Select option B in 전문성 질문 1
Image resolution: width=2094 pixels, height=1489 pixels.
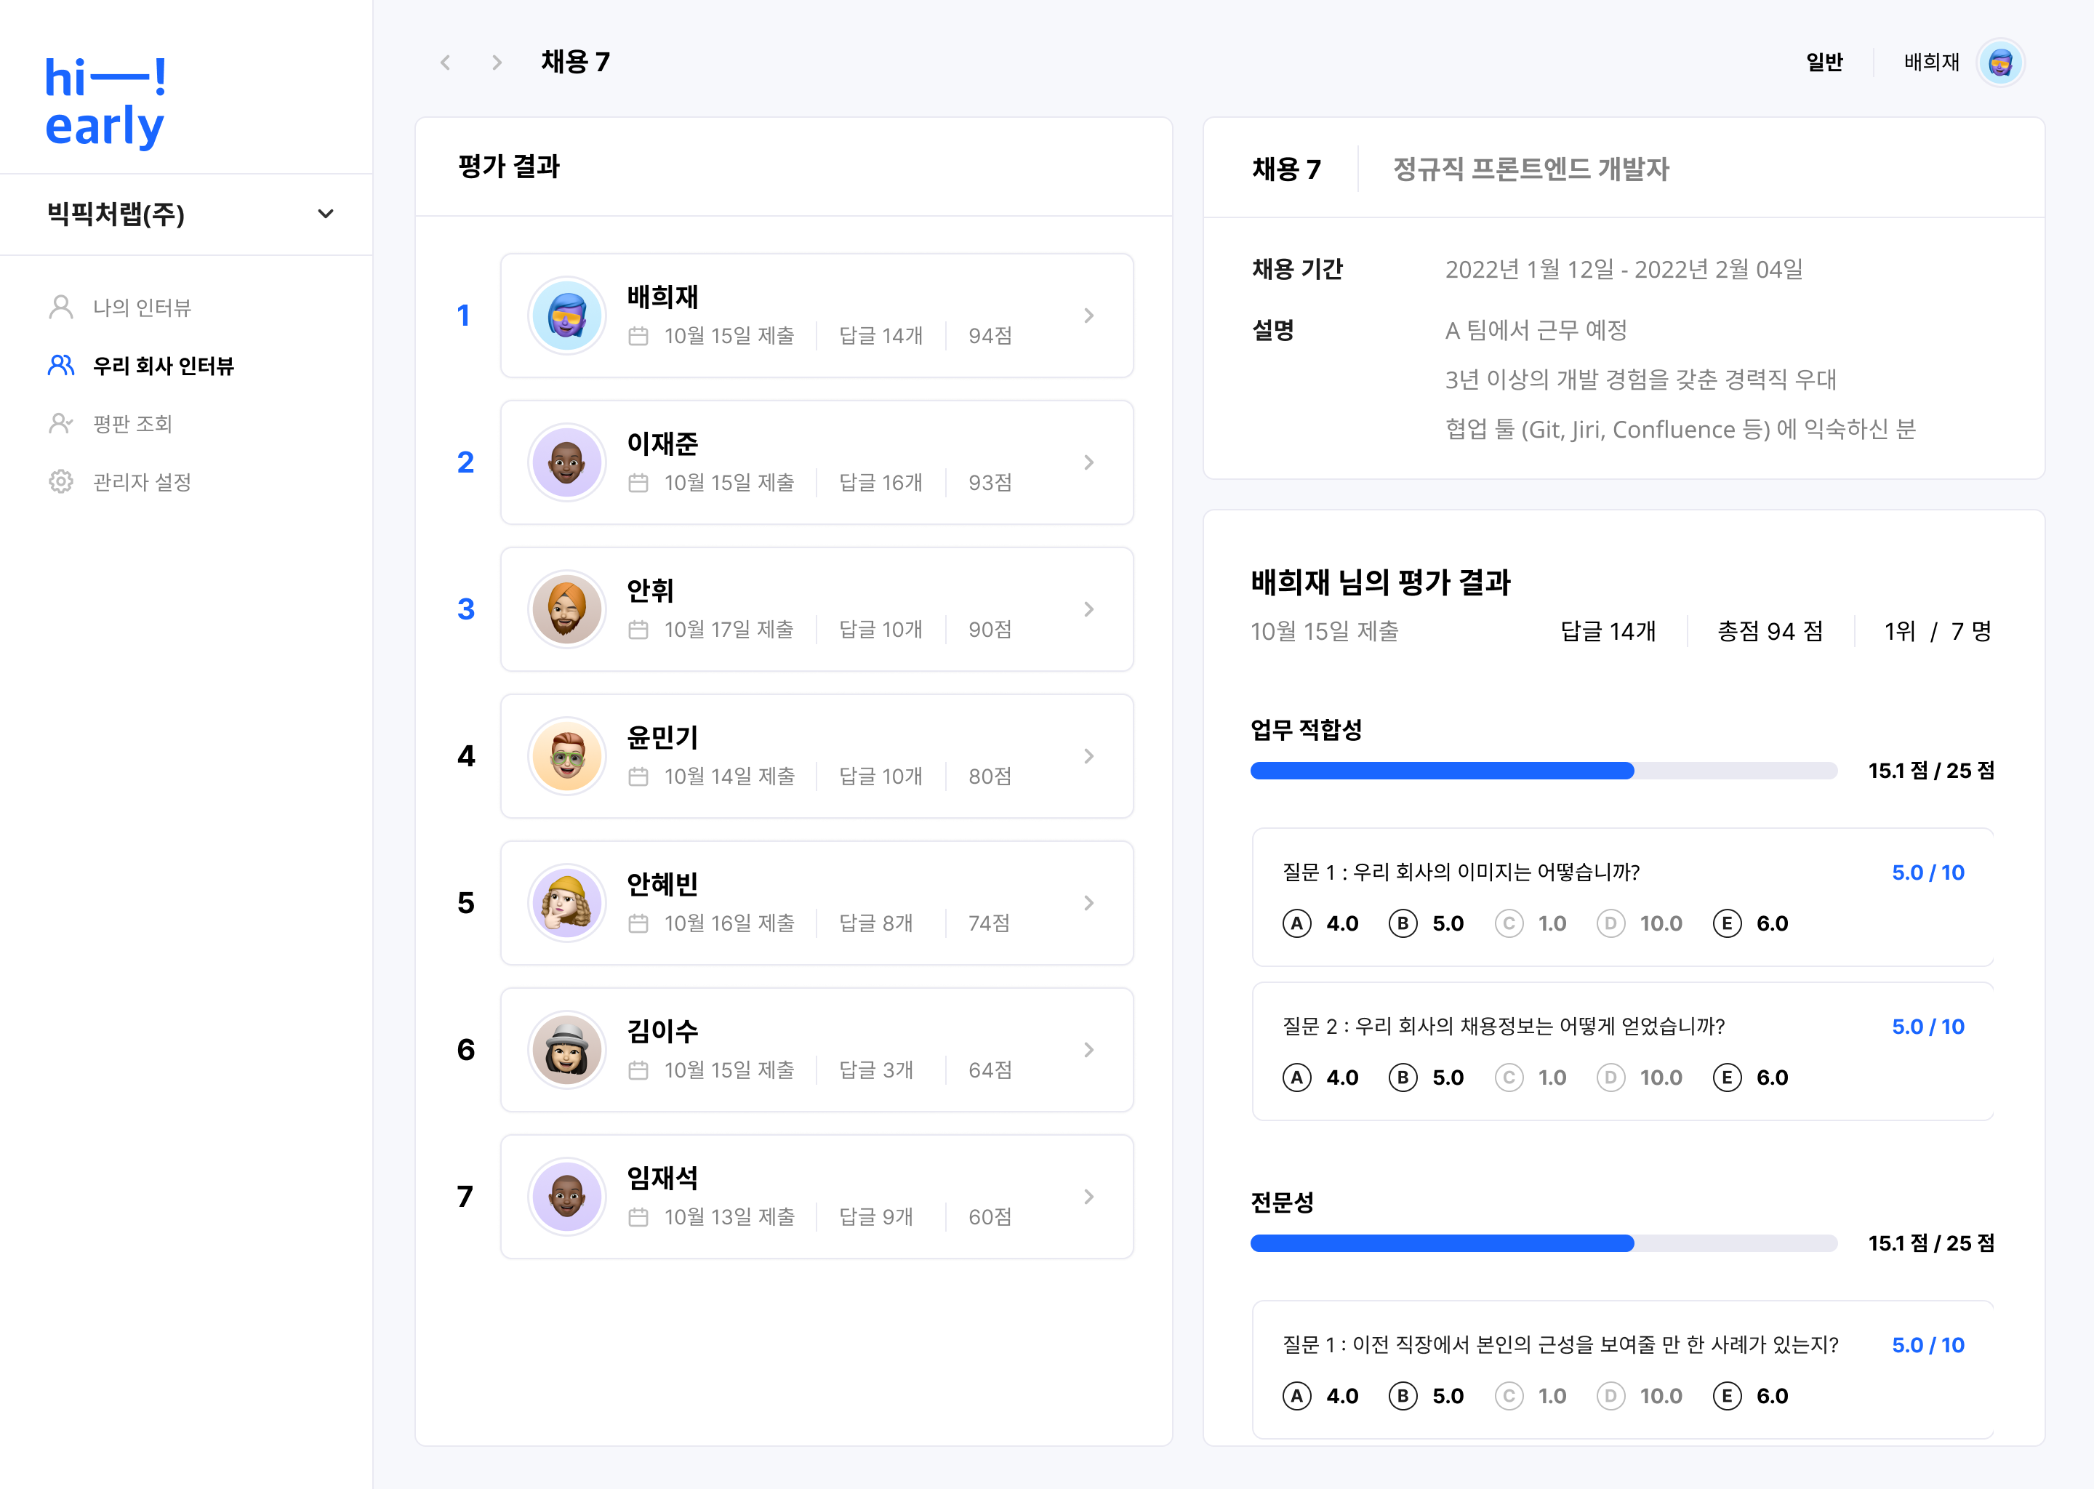pos(1403,1395)
